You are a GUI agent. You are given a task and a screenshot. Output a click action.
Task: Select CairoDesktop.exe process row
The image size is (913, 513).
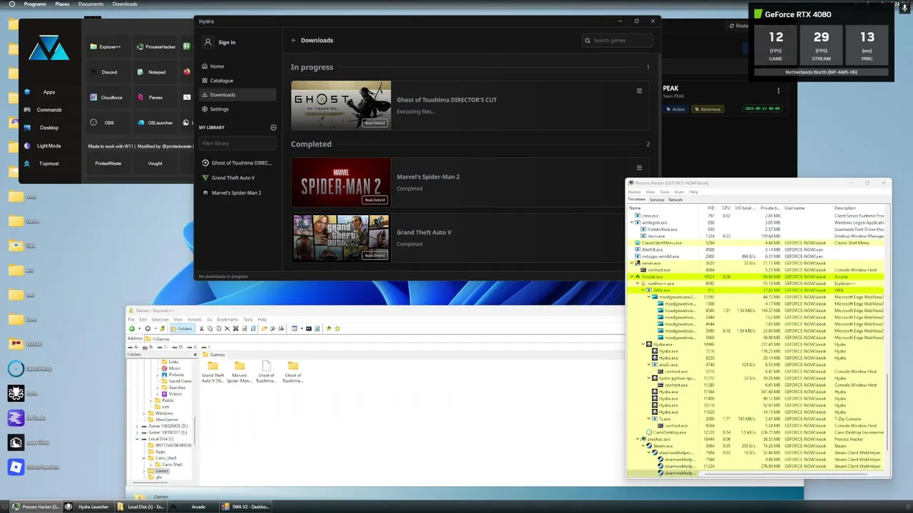(756, 432)
